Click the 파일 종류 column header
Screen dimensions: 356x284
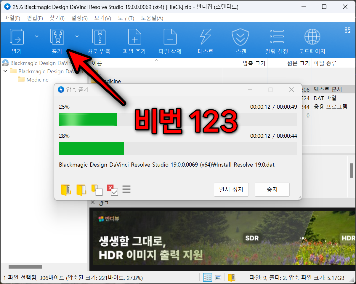click(x=333, y=63)
